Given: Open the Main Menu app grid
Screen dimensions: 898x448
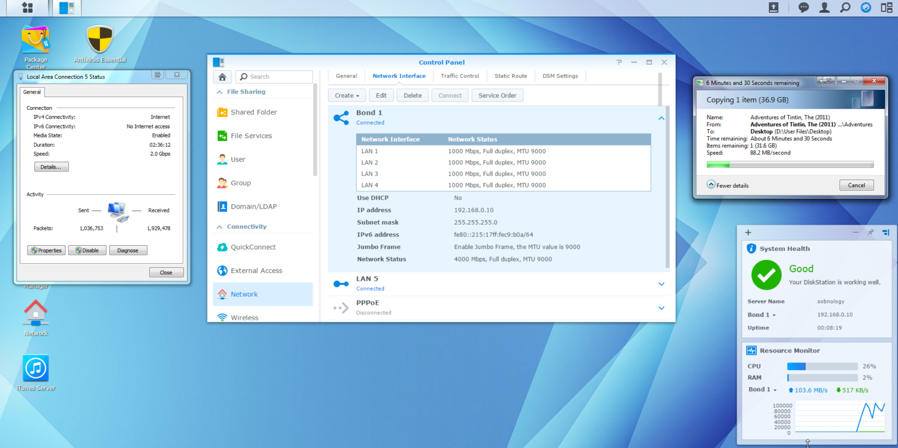Looking at the screenshot, I should coord(27,8).
